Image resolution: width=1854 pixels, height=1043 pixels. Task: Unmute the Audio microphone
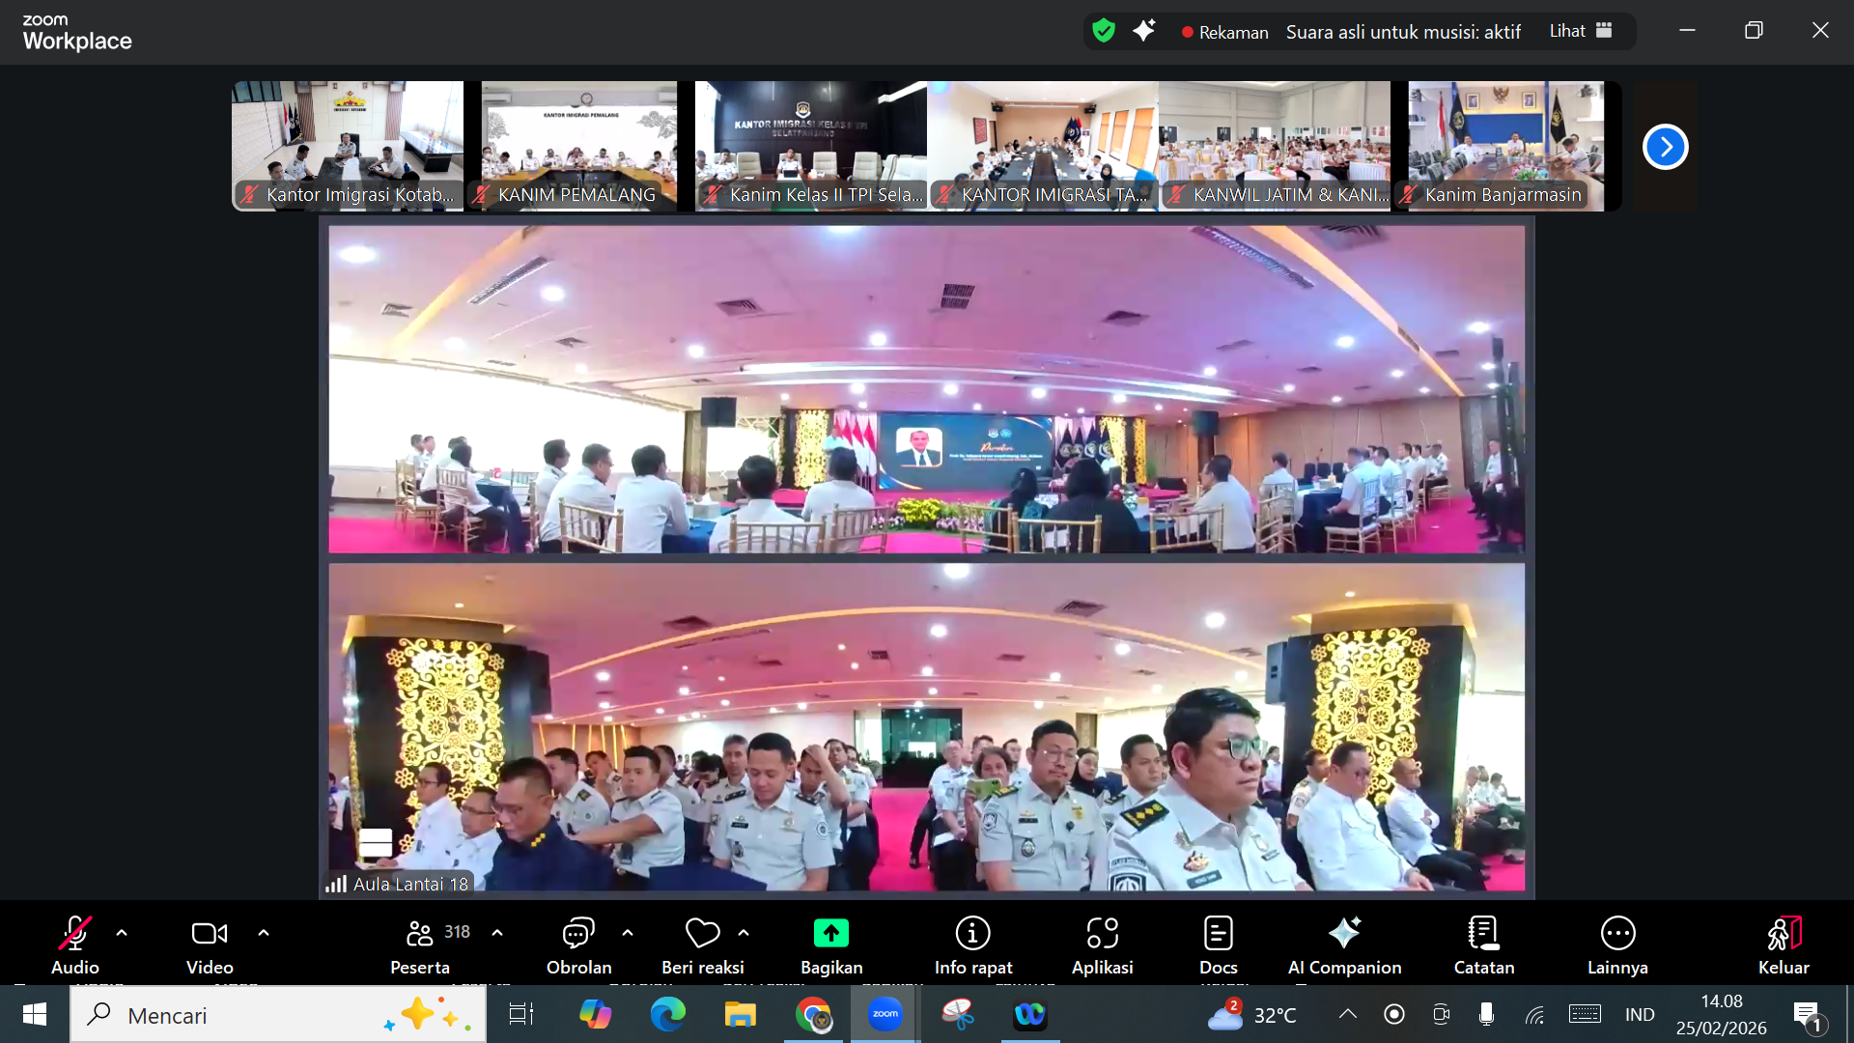[74, 944]
